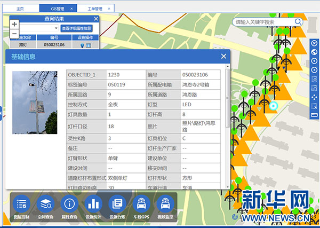Select the ruler measure tool in right toolbar

[x=314, y=115]
